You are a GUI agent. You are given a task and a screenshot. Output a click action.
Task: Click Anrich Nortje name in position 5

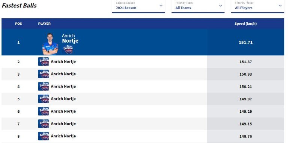coord(63,99)
